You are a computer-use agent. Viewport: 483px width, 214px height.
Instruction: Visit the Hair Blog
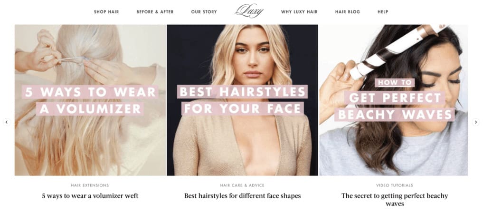[348, 12]
